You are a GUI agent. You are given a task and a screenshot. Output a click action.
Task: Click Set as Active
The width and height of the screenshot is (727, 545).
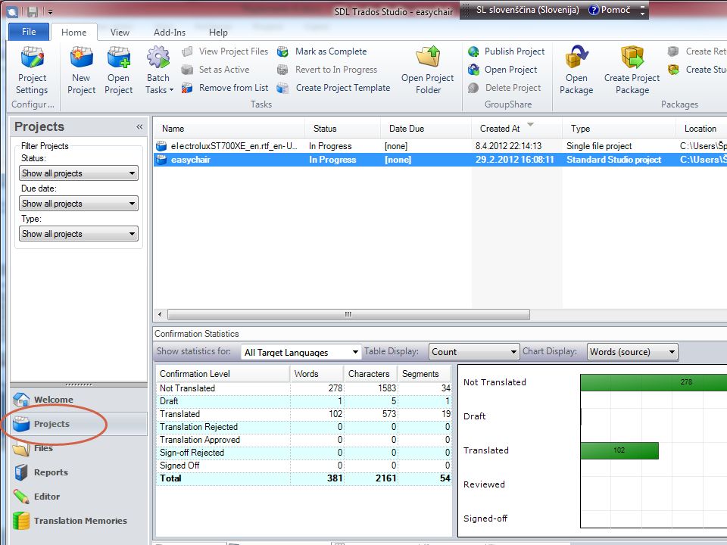coord(216,70)
